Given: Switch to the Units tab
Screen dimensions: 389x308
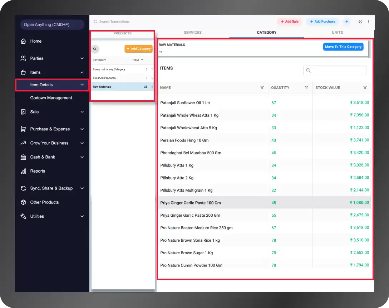Looking at the screenshot, I should tap(338, 33).
